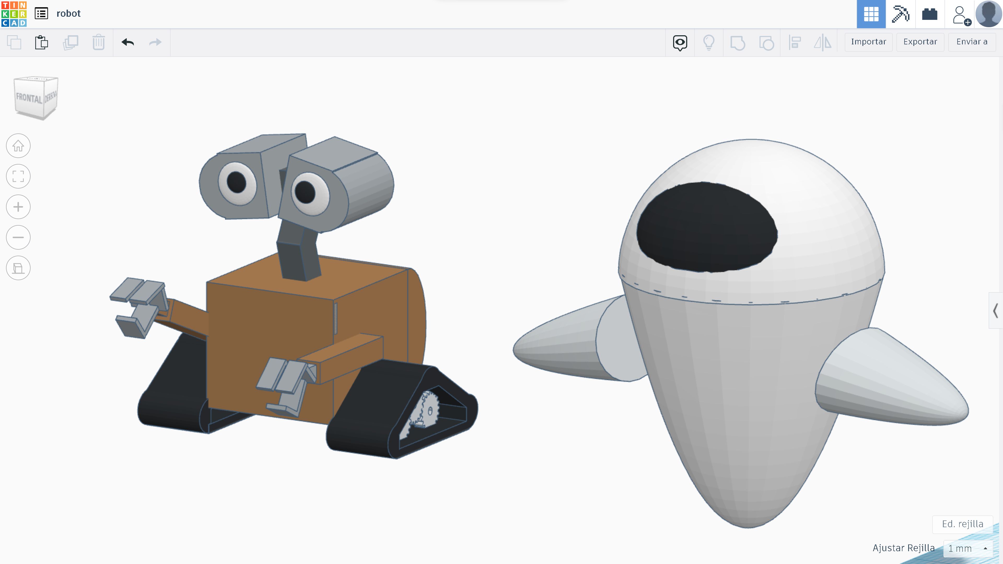1003x564 pixels.
Task: Open the designs list icon
Action: 41,14
